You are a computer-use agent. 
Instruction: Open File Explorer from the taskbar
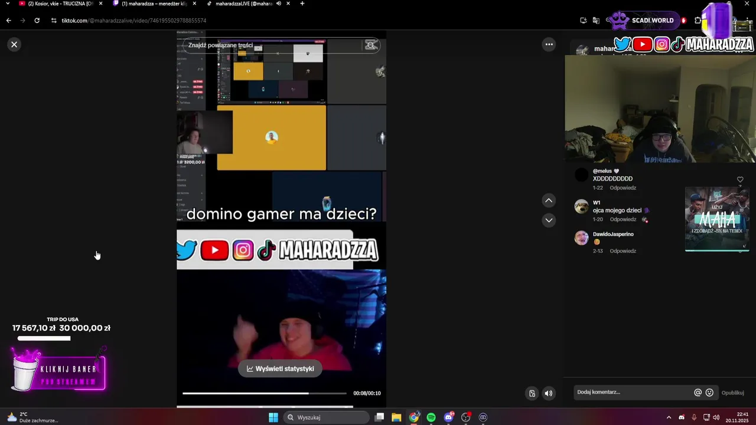click(396, 417)
